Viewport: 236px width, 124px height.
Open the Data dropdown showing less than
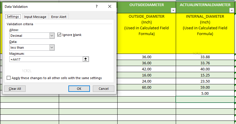pyautogui.click(x=52, y=48)
